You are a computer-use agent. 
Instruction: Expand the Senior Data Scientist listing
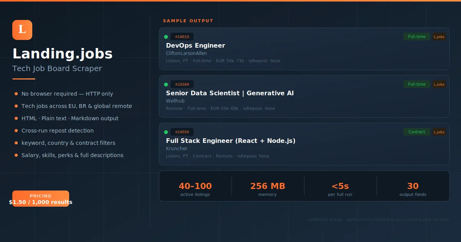(304, 96)
